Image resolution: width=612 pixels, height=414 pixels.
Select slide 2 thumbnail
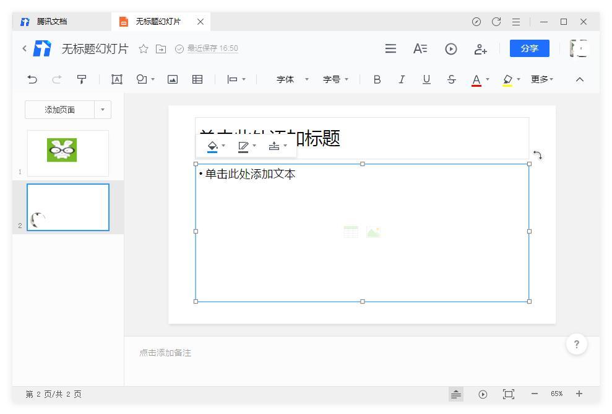coord(68,207)
